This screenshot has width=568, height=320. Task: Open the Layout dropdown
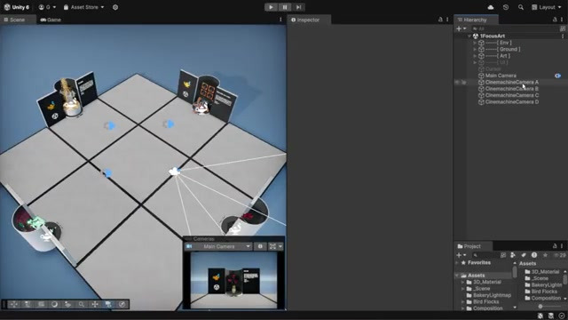click(547, 7)
